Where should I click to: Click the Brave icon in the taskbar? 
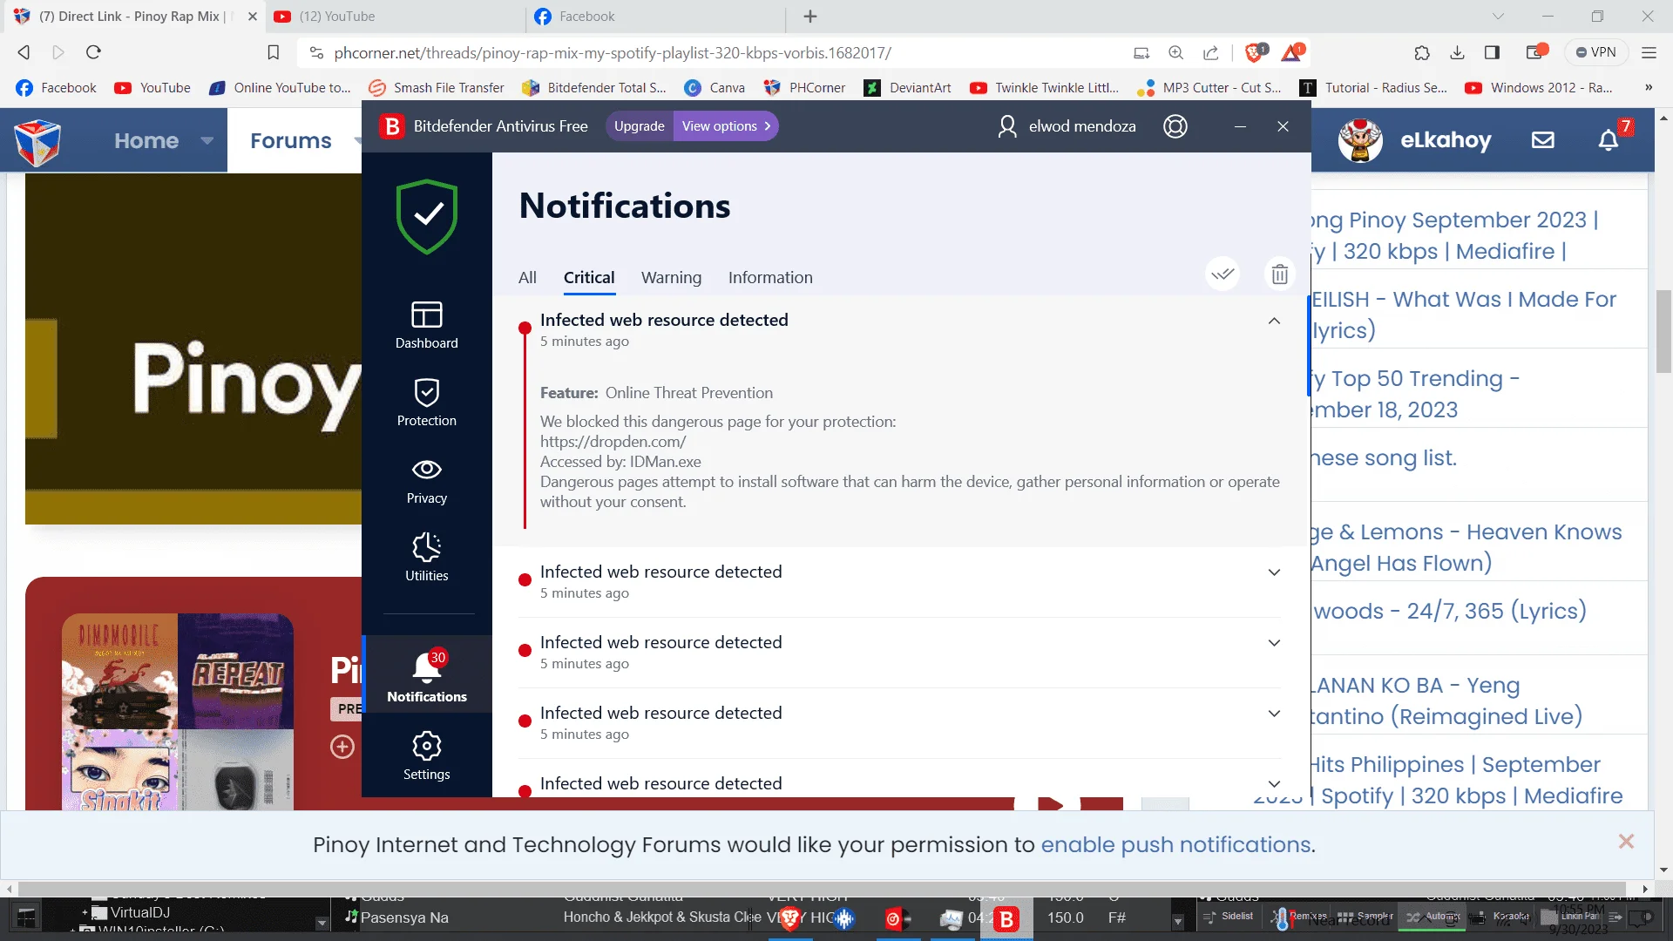point(790,918)
